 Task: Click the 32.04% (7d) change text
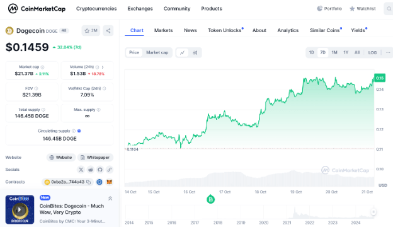coord(69,47)
